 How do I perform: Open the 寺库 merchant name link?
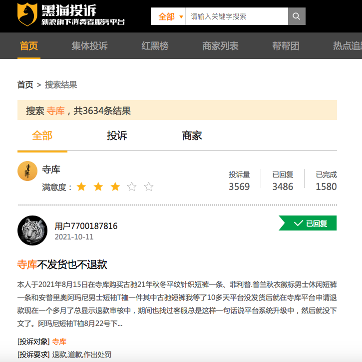(51, 169)
